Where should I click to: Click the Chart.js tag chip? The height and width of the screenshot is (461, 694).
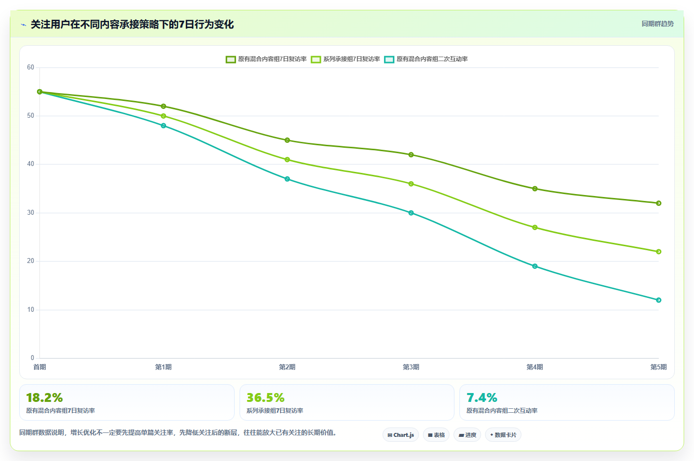(x=401, y=435)
